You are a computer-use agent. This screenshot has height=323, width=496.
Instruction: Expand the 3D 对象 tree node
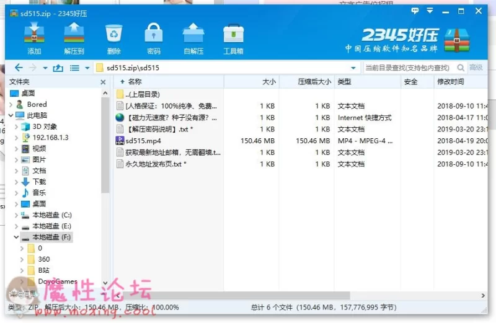click(17, 126)
